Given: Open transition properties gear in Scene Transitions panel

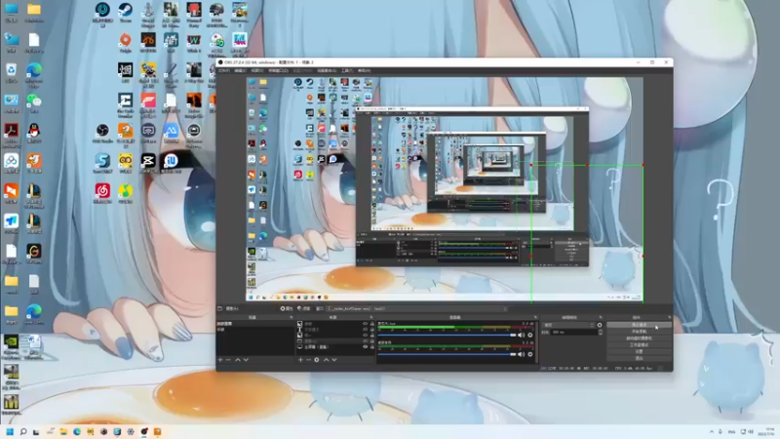Looking at the screenshot, I should pos(600,325).
